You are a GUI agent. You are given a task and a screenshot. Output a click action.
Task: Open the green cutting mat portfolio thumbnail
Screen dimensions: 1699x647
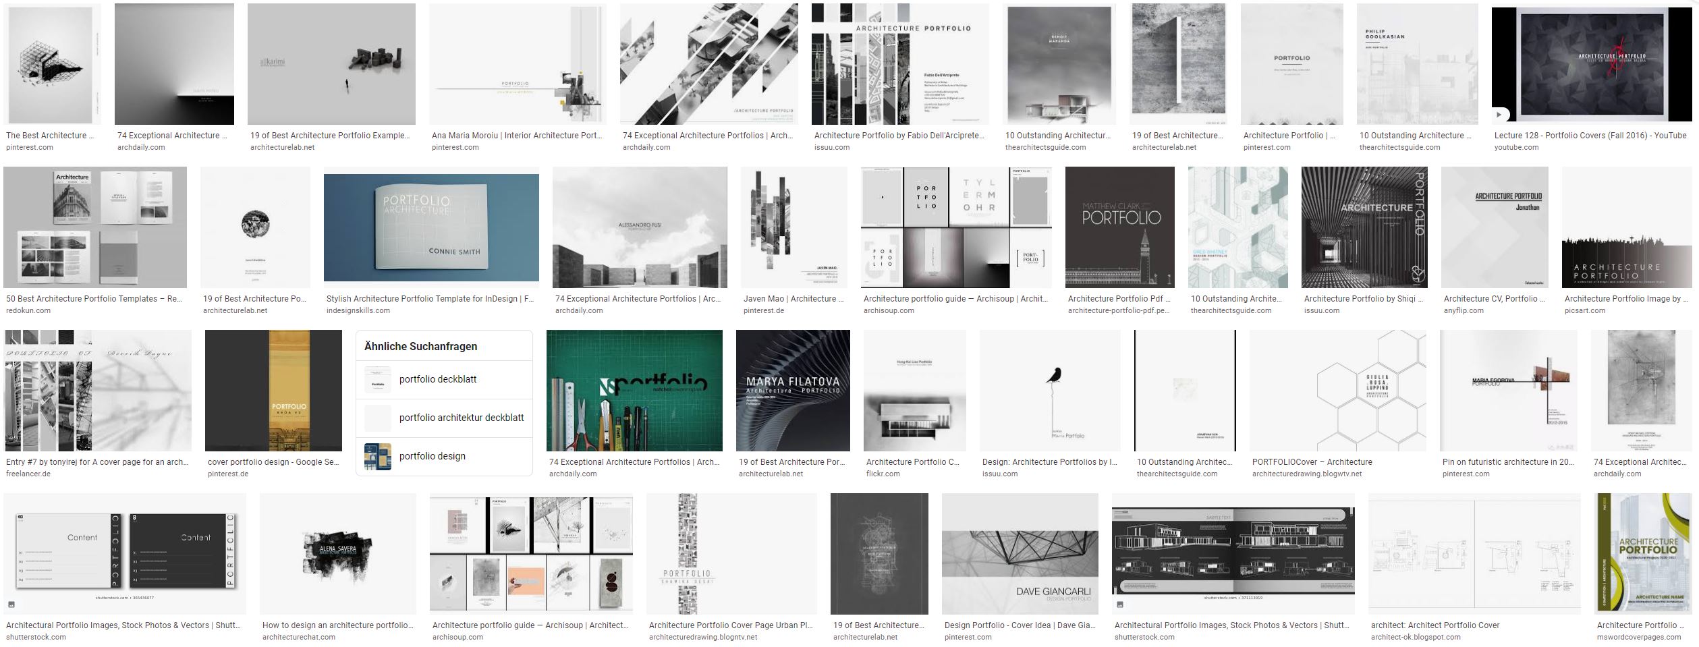(x=634, y=391)
